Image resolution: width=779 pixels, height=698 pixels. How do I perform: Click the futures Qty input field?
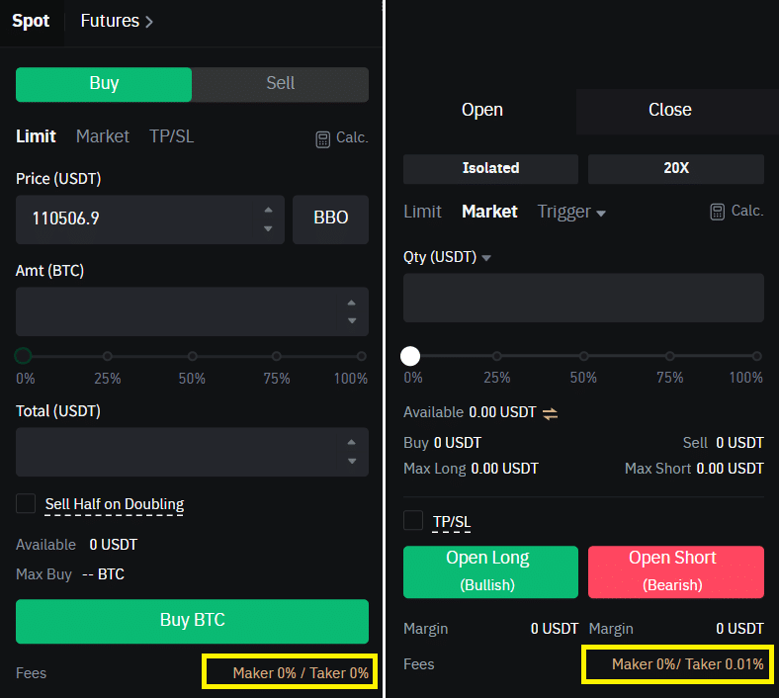[583, 298]
